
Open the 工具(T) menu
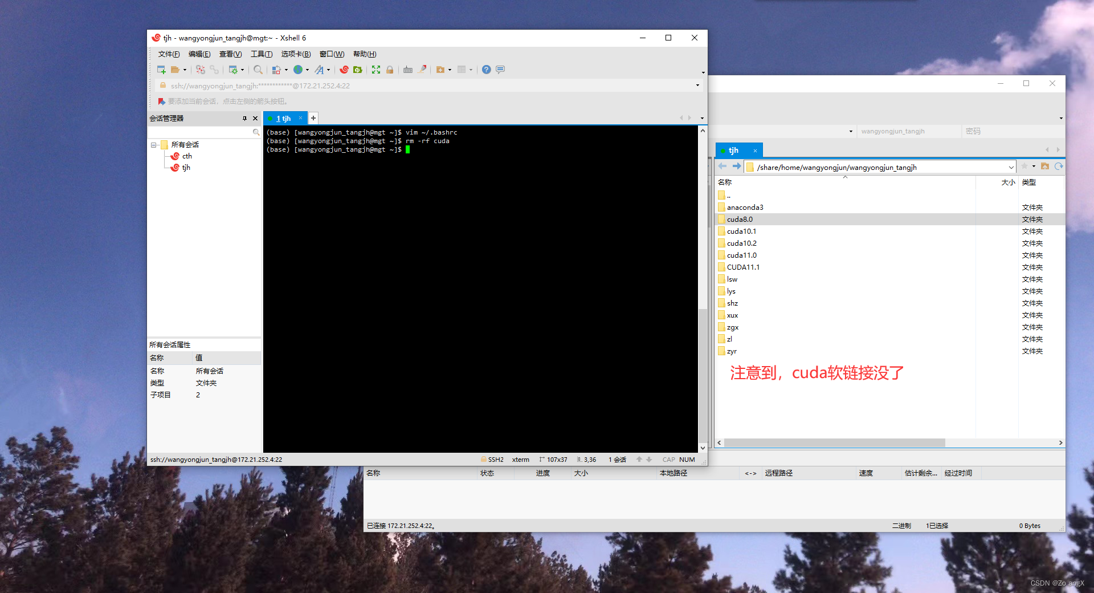[x=262, y=54]
